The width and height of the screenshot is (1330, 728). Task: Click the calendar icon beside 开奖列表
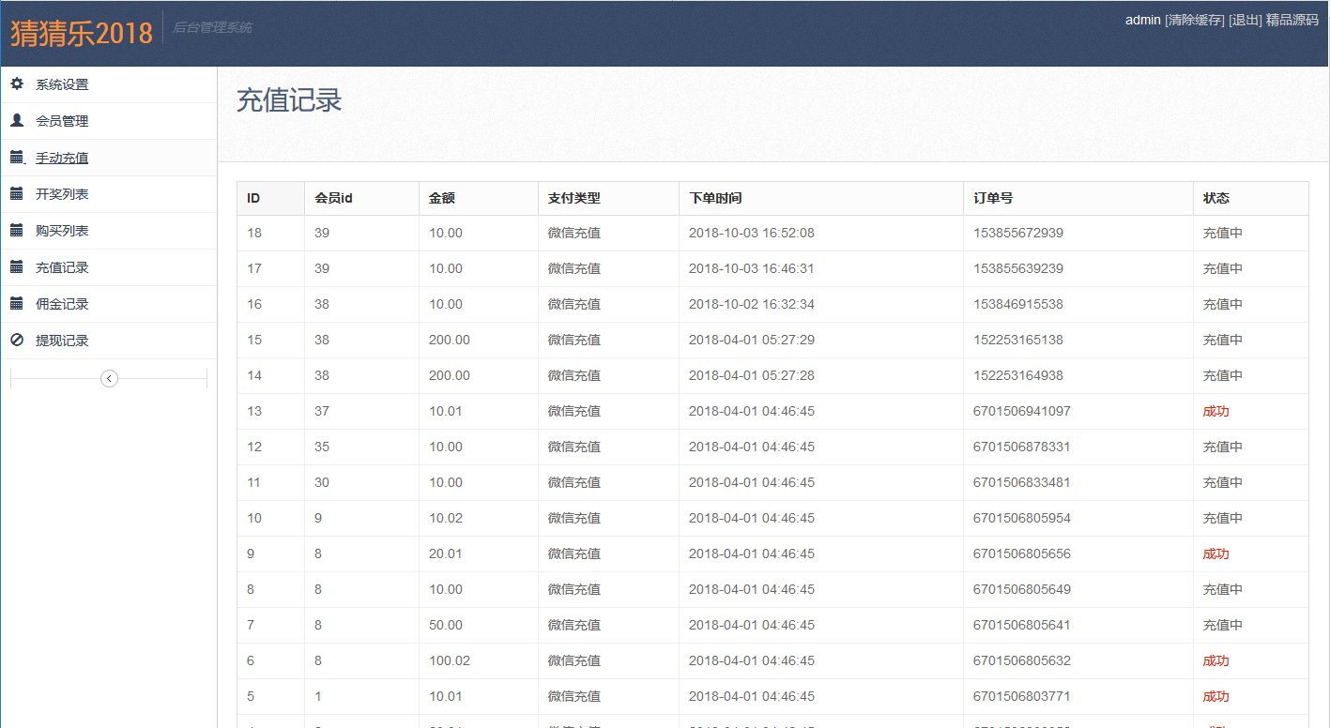(x=17, y=194)
